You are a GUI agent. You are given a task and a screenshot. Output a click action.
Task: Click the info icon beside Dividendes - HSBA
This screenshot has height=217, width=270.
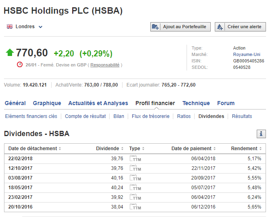[261, 134]
